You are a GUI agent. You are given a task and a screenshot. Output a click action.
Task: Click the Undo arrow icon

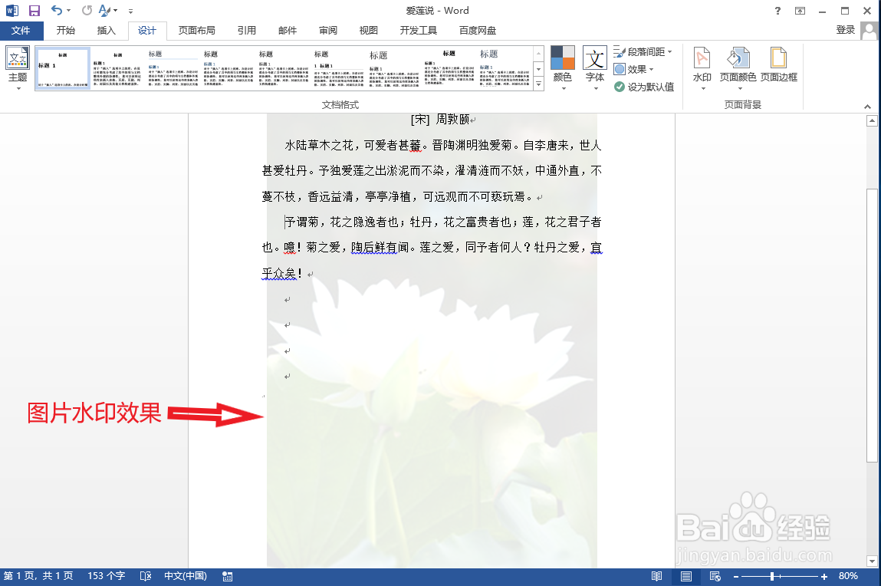[56, 10]
